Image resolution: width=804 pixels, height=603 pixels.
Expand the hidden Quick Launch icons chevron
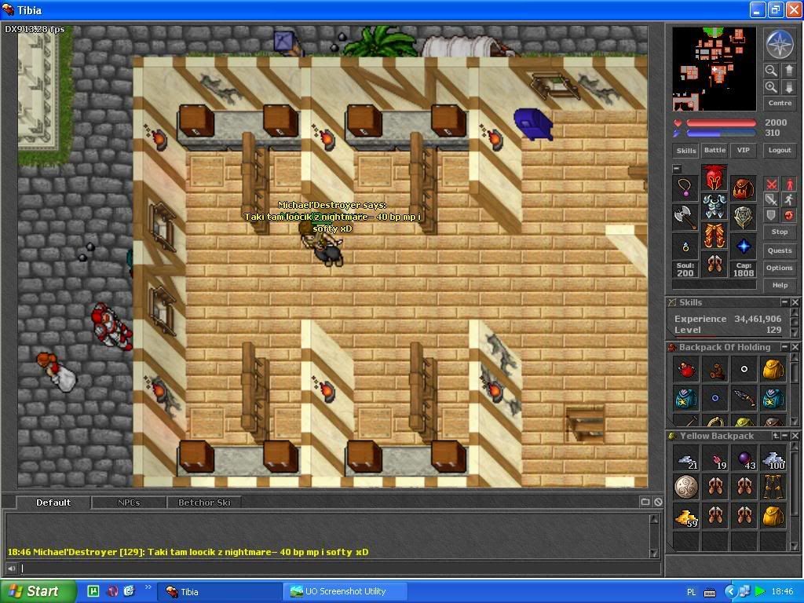tap(148, 587)
